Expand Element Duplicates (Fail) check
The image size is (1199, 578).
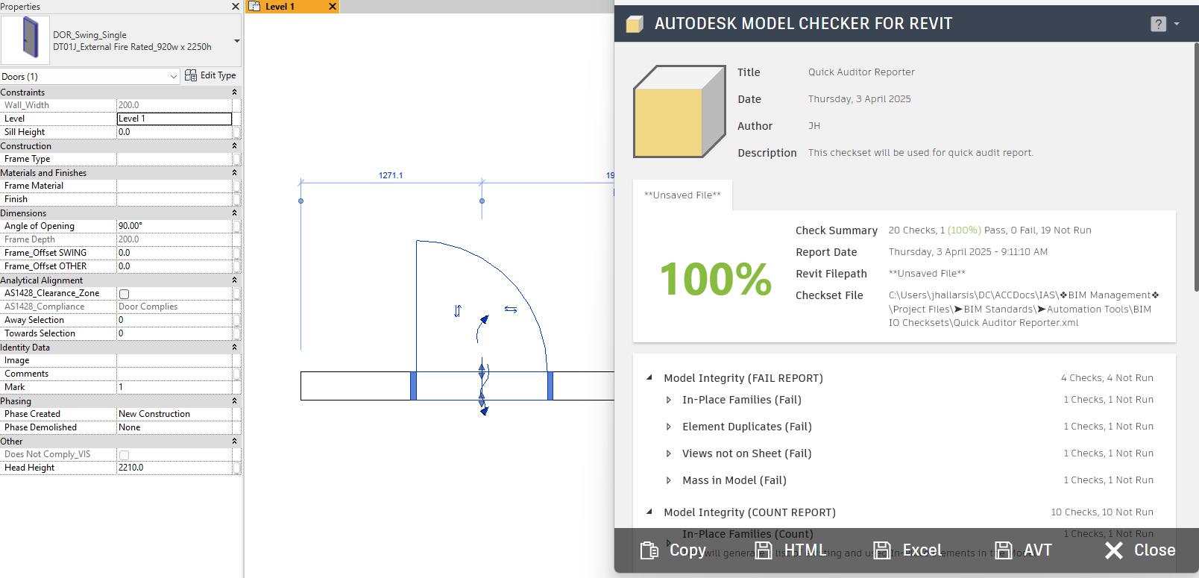tap(668, 427)
